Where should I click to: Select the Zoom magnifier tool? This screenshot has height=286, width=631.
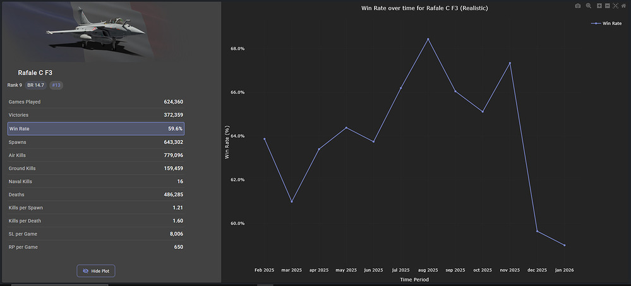tap(589, 6)
